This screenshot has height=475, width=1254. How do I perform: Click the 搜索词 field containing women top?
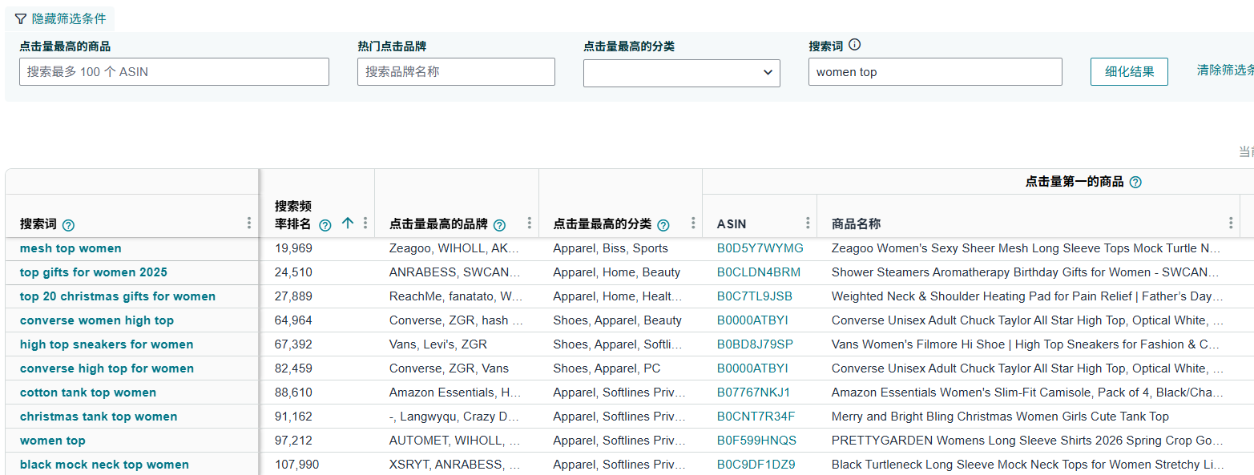(934, 71)
